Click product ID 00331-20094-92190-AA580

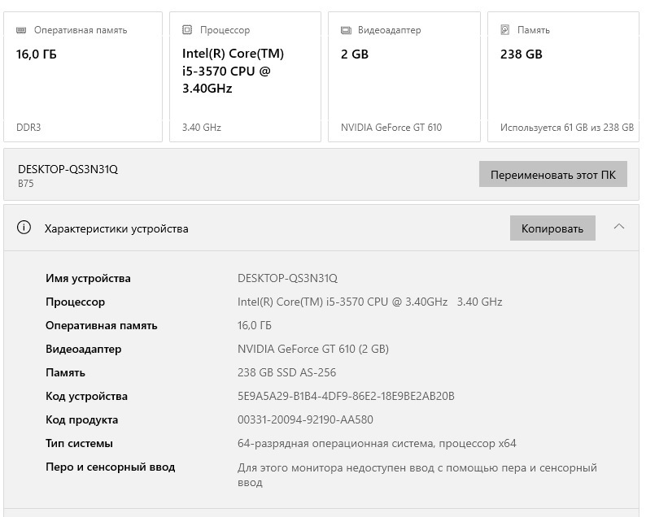point(305,419)
